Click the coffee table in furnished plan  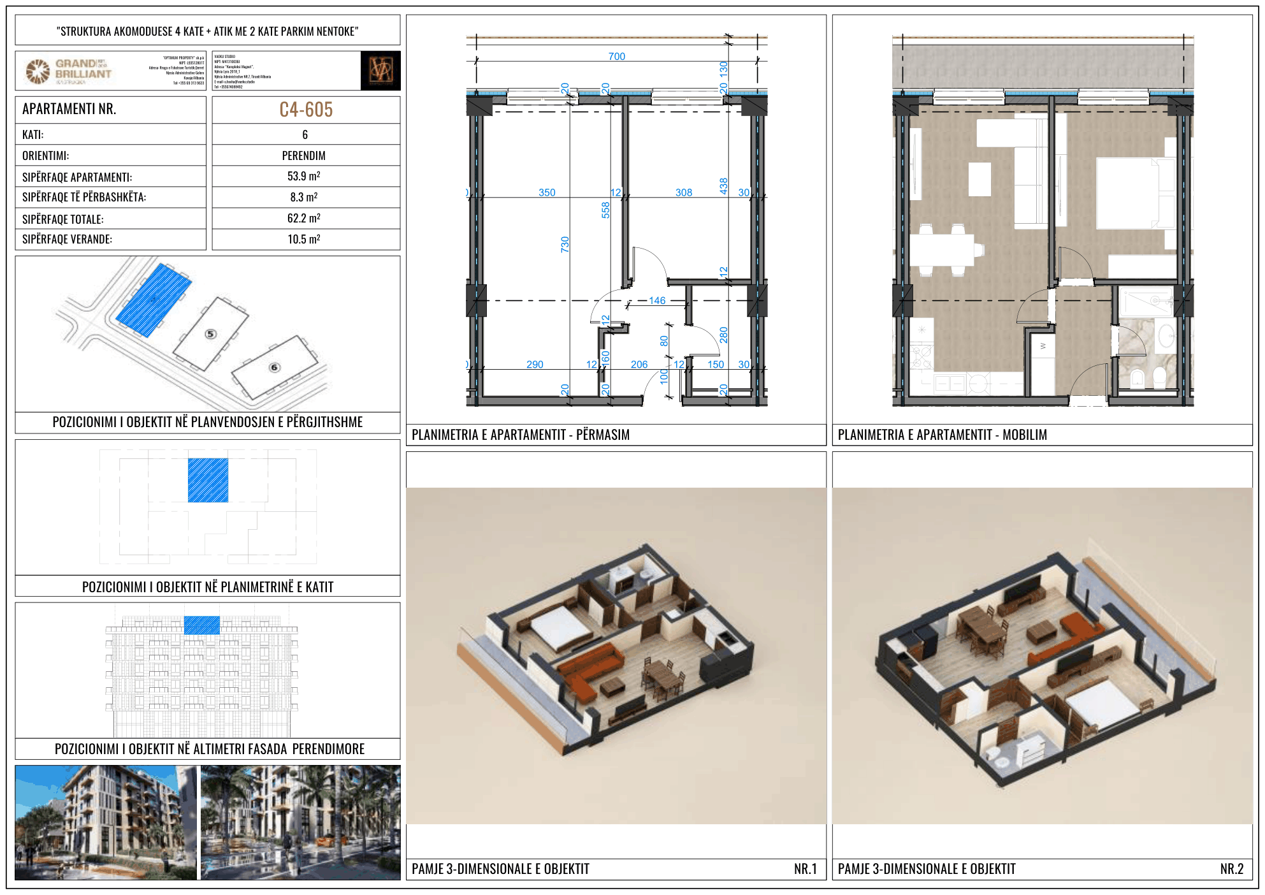(x=980, y=178)
